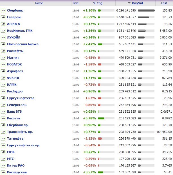
Task: Click the Сбербанк DayVal volume bar
Action: pos(146,10)
